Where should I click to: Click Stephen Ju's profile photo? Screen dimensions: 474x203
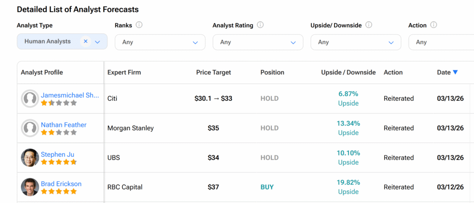tap(30, 158)
